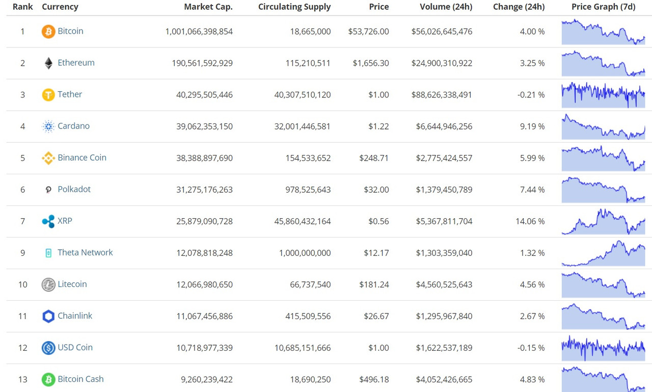The height and width of the screenshot is (392, 652).
Task: View Theta Network 7-day price graph
Action: [x=604, y=253]
